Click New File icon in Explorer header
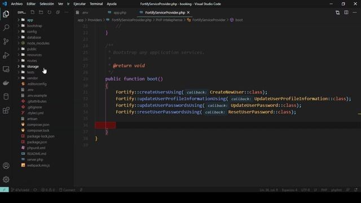This screenshot has width=361, height=203. [x=33, y=12]
